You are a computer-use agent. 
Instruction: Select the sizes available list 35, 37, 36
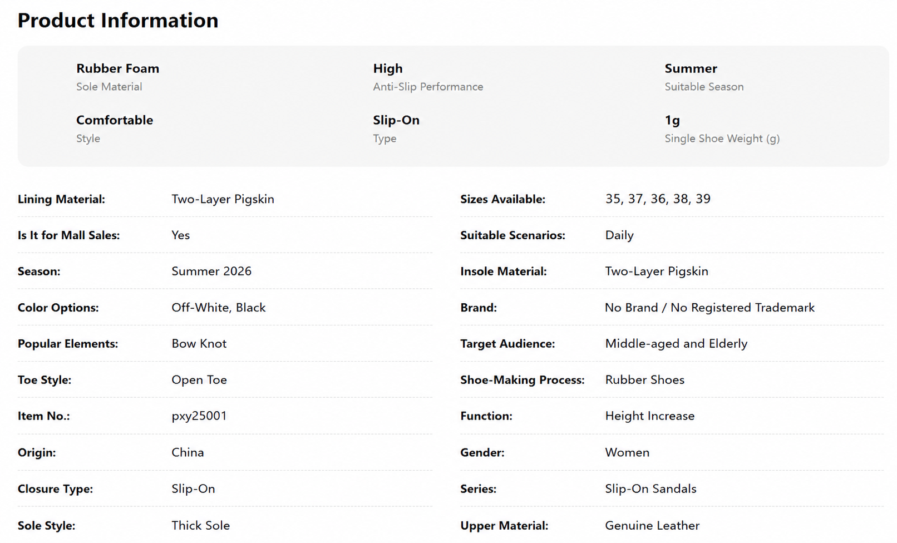pyautogui.click(x=658, y=199)
